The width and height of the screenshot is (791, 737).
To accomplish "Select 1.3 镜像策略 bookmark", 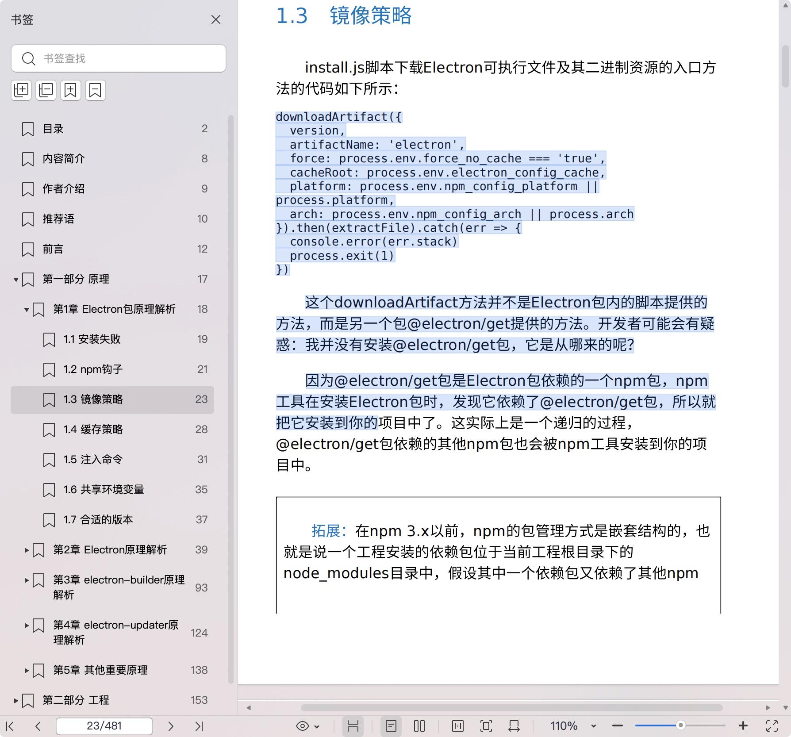I will [113, 399].
